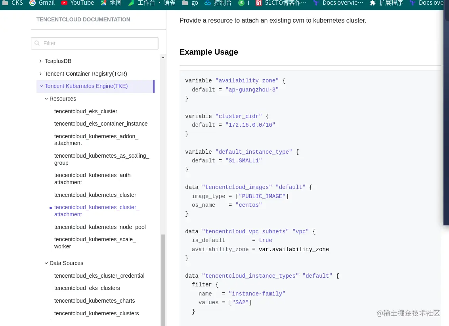The height and width of the screenshot is (326, 449).
Task: Open the 地图 maps bookmark
Action: click(111, 3)
